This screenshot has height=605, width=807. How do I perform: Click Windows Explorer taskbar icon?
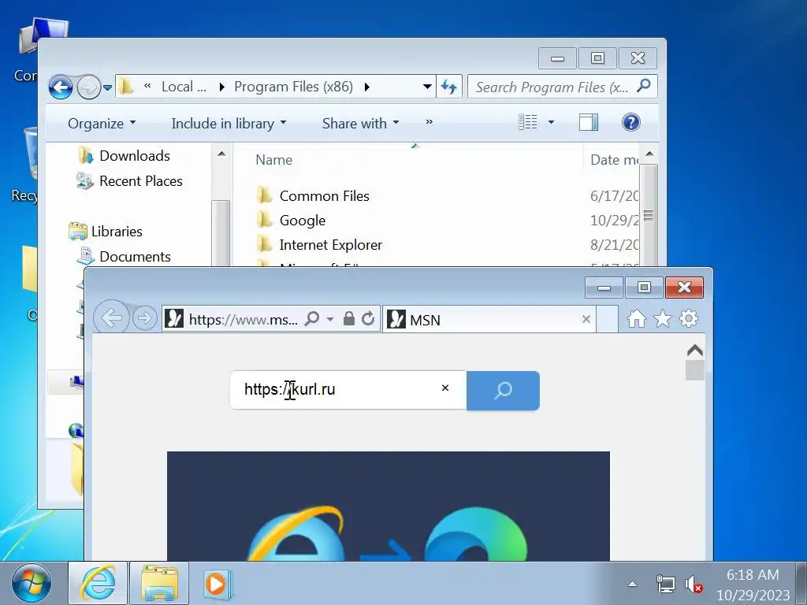(159, 584)
